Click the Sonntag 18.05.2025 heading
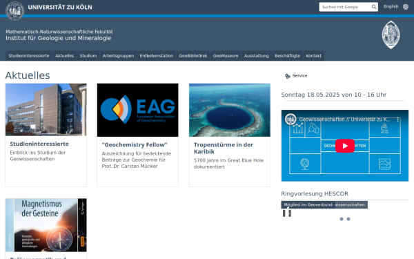 [x=333, y=95]
